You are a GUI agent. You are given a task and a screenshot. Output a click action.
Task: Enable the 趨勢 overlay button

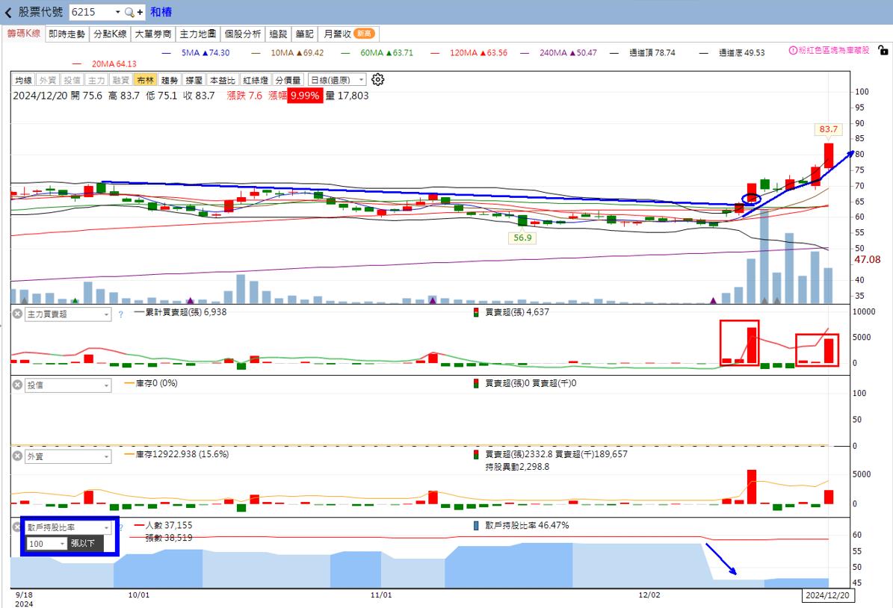tap(170, 80)
